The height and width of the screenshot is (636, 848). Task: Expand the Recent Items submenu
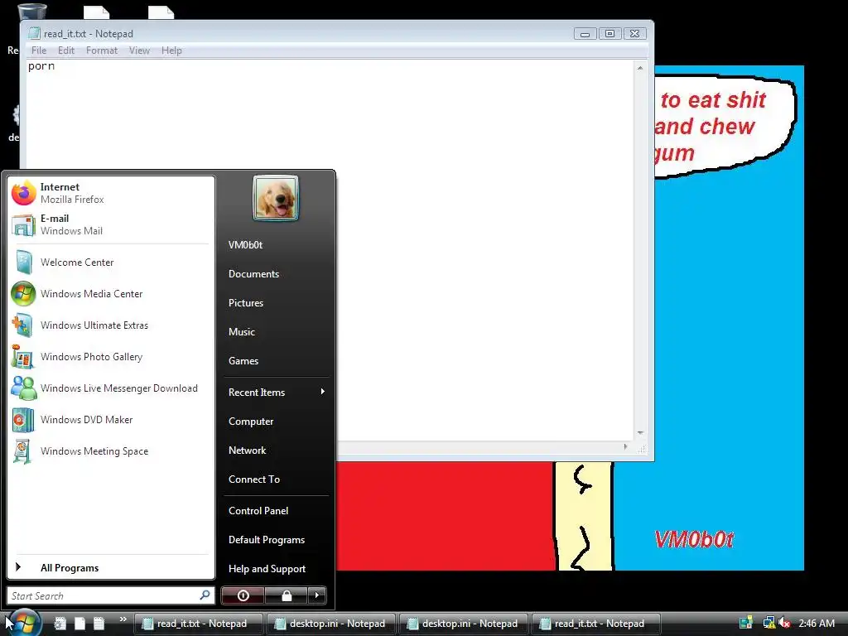(x=276, y=392)
